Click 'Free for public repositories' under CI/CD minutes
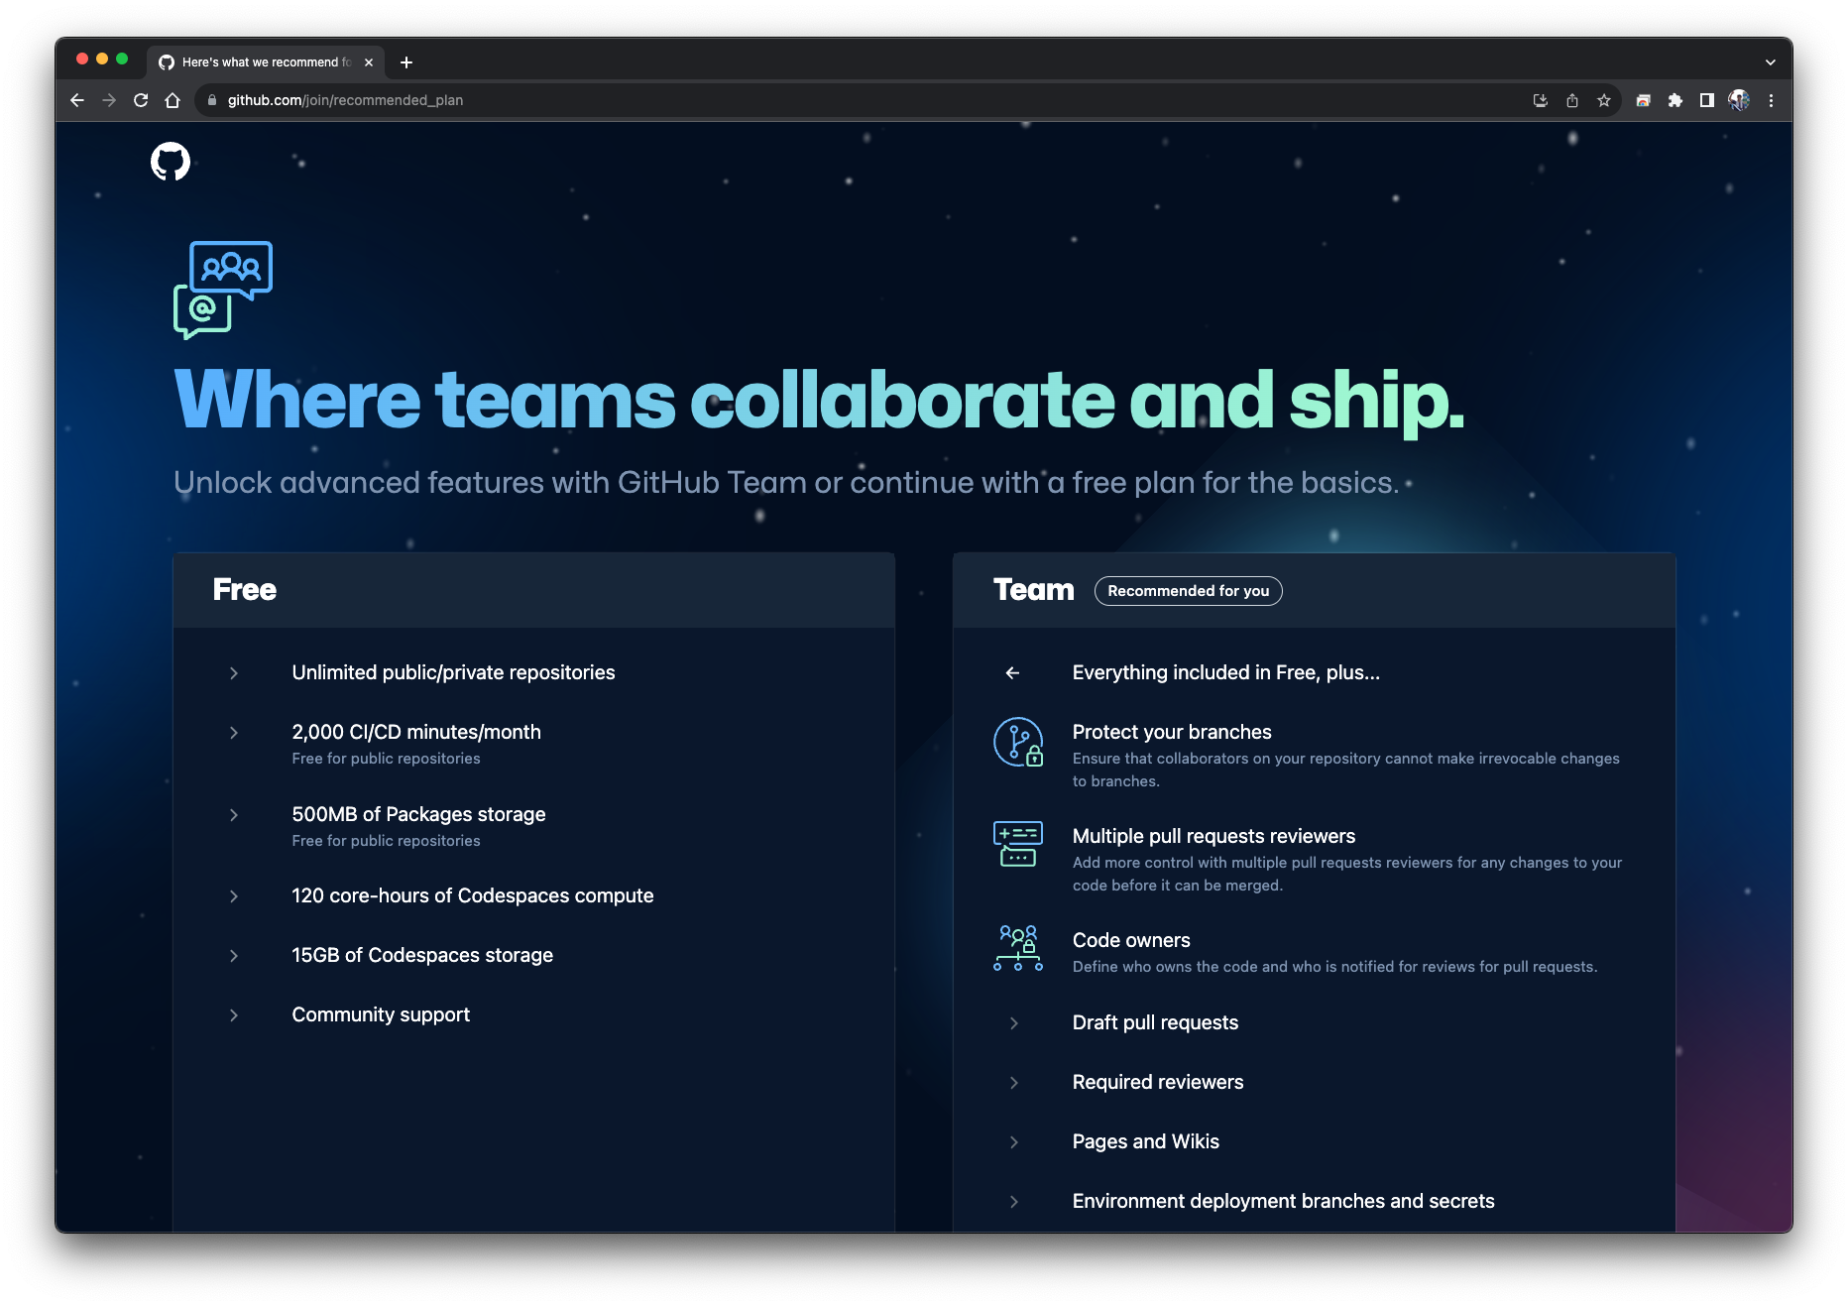Image resolution: width=1848 pixels, height=1306 pixels. pyautogui.click(x=386, y=759)
